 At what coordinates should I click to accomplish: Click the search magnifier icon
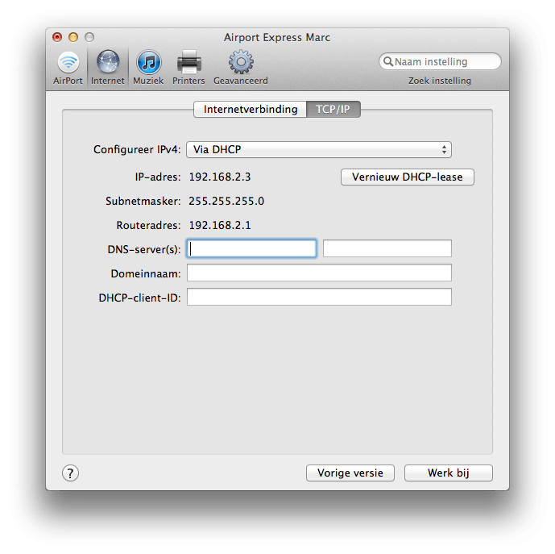click(388, 61)
